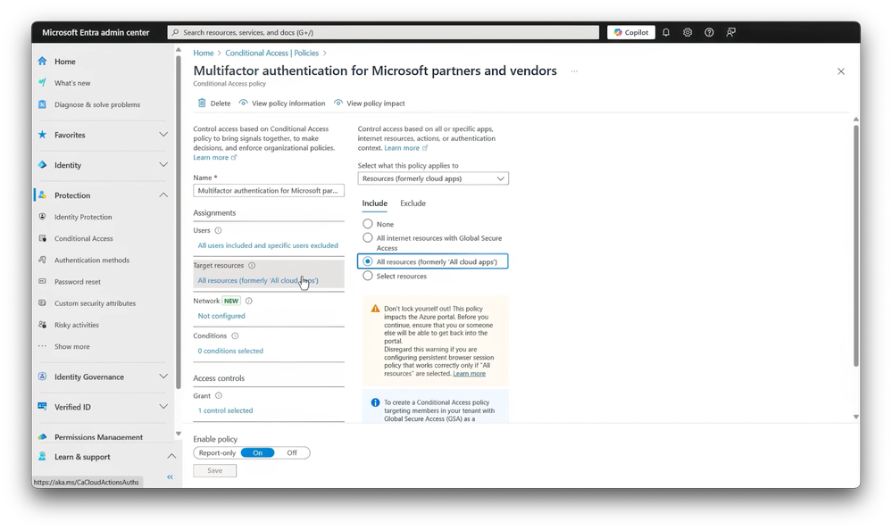The height and width of the screenshot is (530, 892).
Task: Open '0 conditions selected' link
Action: coord(230,351)
